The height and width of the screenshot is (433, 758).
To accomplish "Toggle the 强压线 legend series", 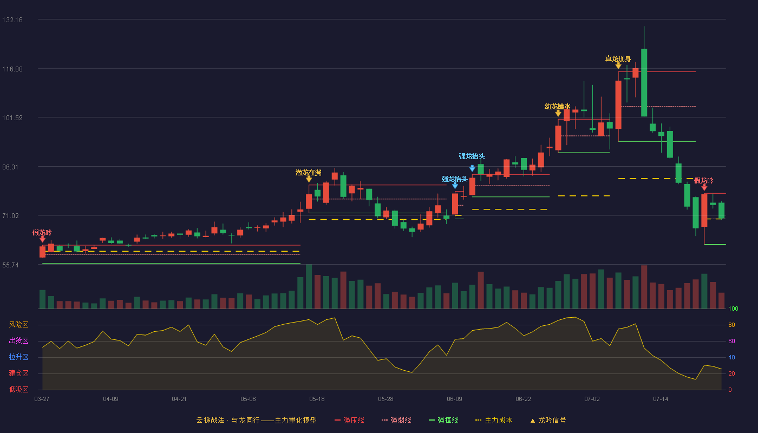I will pyautogui.click(x=349, y=420).
